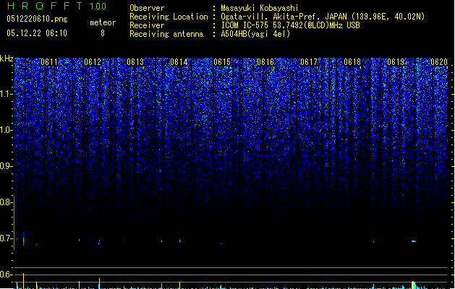Click the Observer label
This screenshot has height=289, width=455.
coord(147,8)
